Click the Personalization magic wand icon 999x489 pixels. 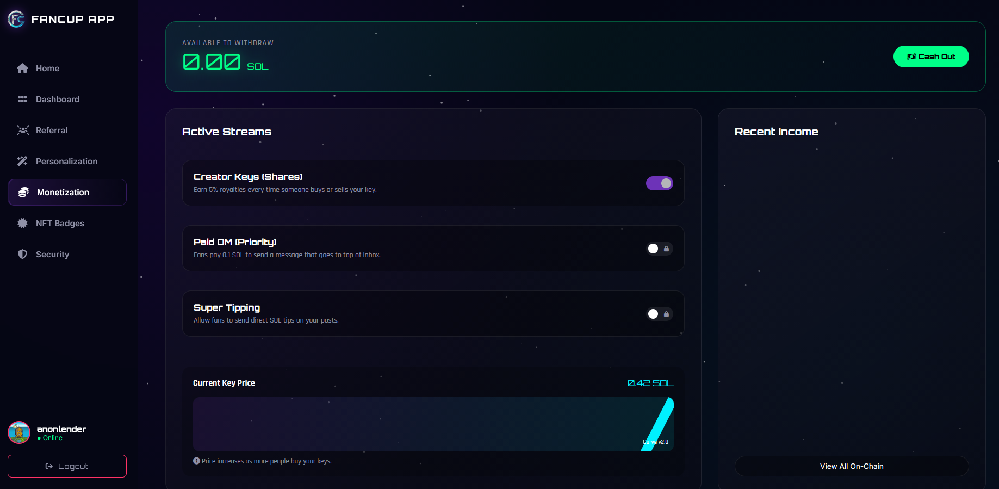coord(22,162)
